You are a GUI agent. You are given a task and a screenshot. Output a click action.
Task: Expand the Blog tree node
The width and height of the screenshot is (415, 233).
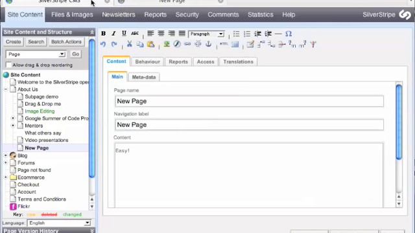coord(6,155)
